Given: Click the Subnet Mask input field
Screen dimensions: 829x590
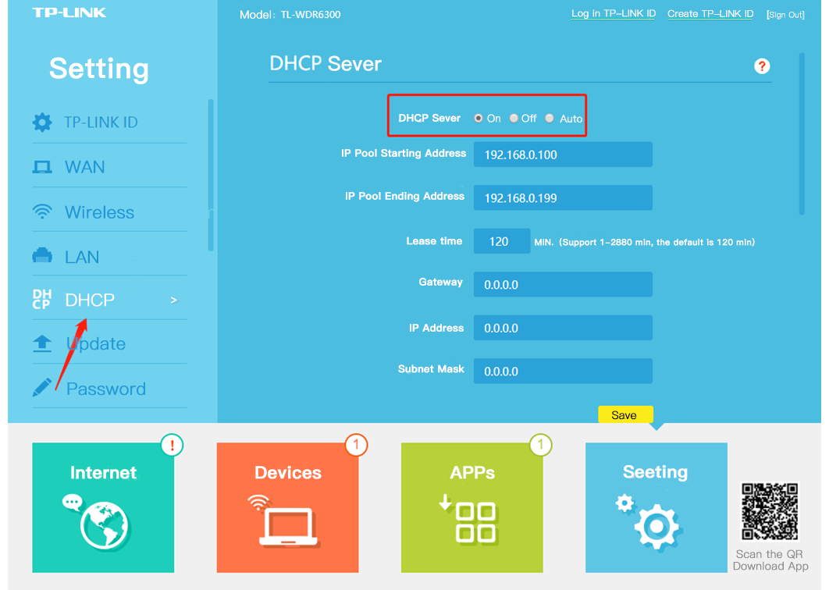Looking at the screenshot, I should pos(563,371).
